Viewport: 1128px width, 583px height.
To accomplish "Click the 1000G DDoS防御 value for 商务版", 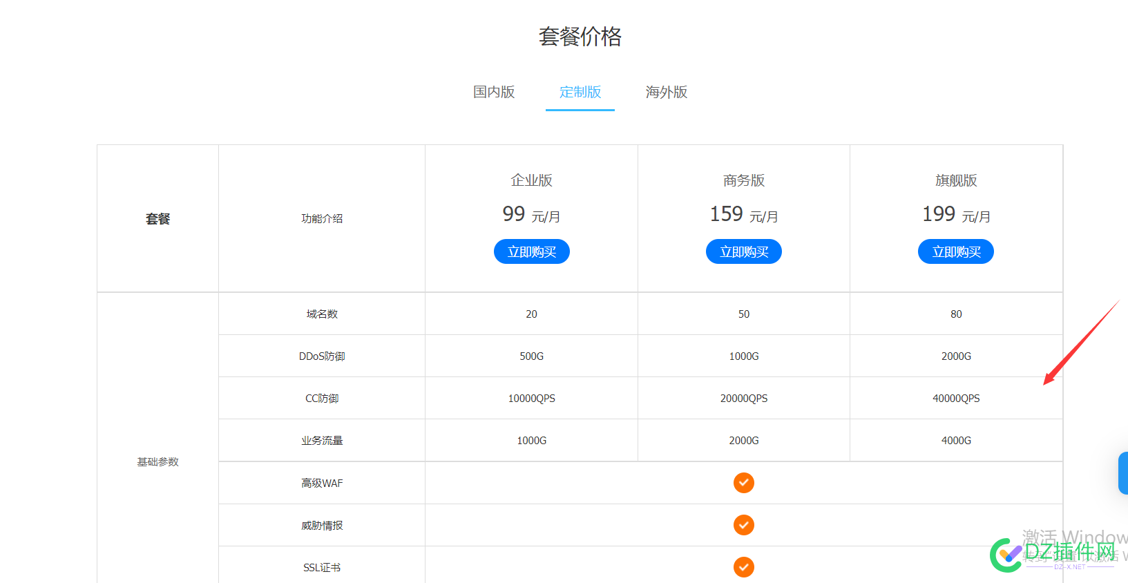I will (744, 356).
